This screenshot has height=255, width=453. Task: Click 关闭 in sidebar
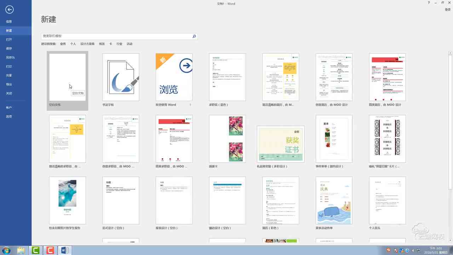pyautogui.click(x=9, y=93)
